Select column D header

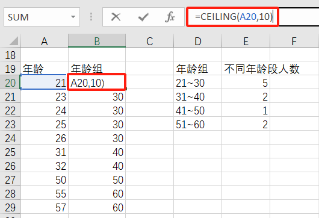pos(198,42)
